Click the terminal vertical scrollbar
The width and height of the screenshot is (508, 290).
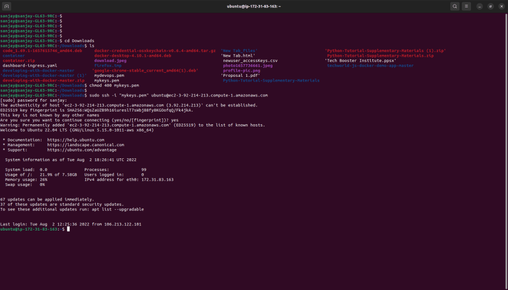point(506,151)
